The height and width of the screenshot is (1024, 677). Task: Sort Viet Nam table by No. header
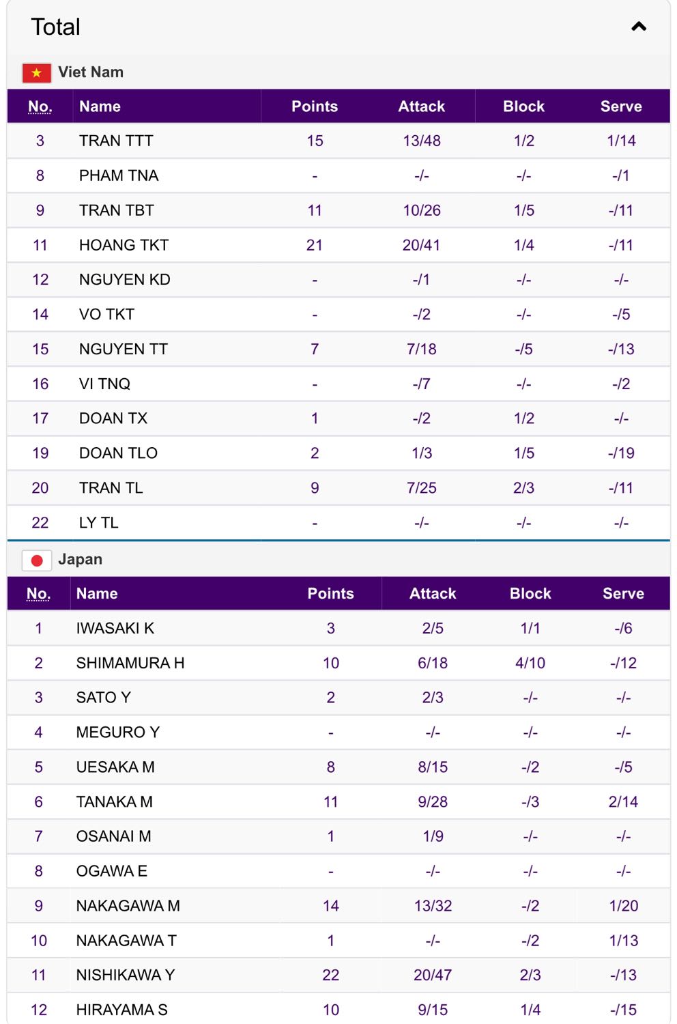[40, 106]
